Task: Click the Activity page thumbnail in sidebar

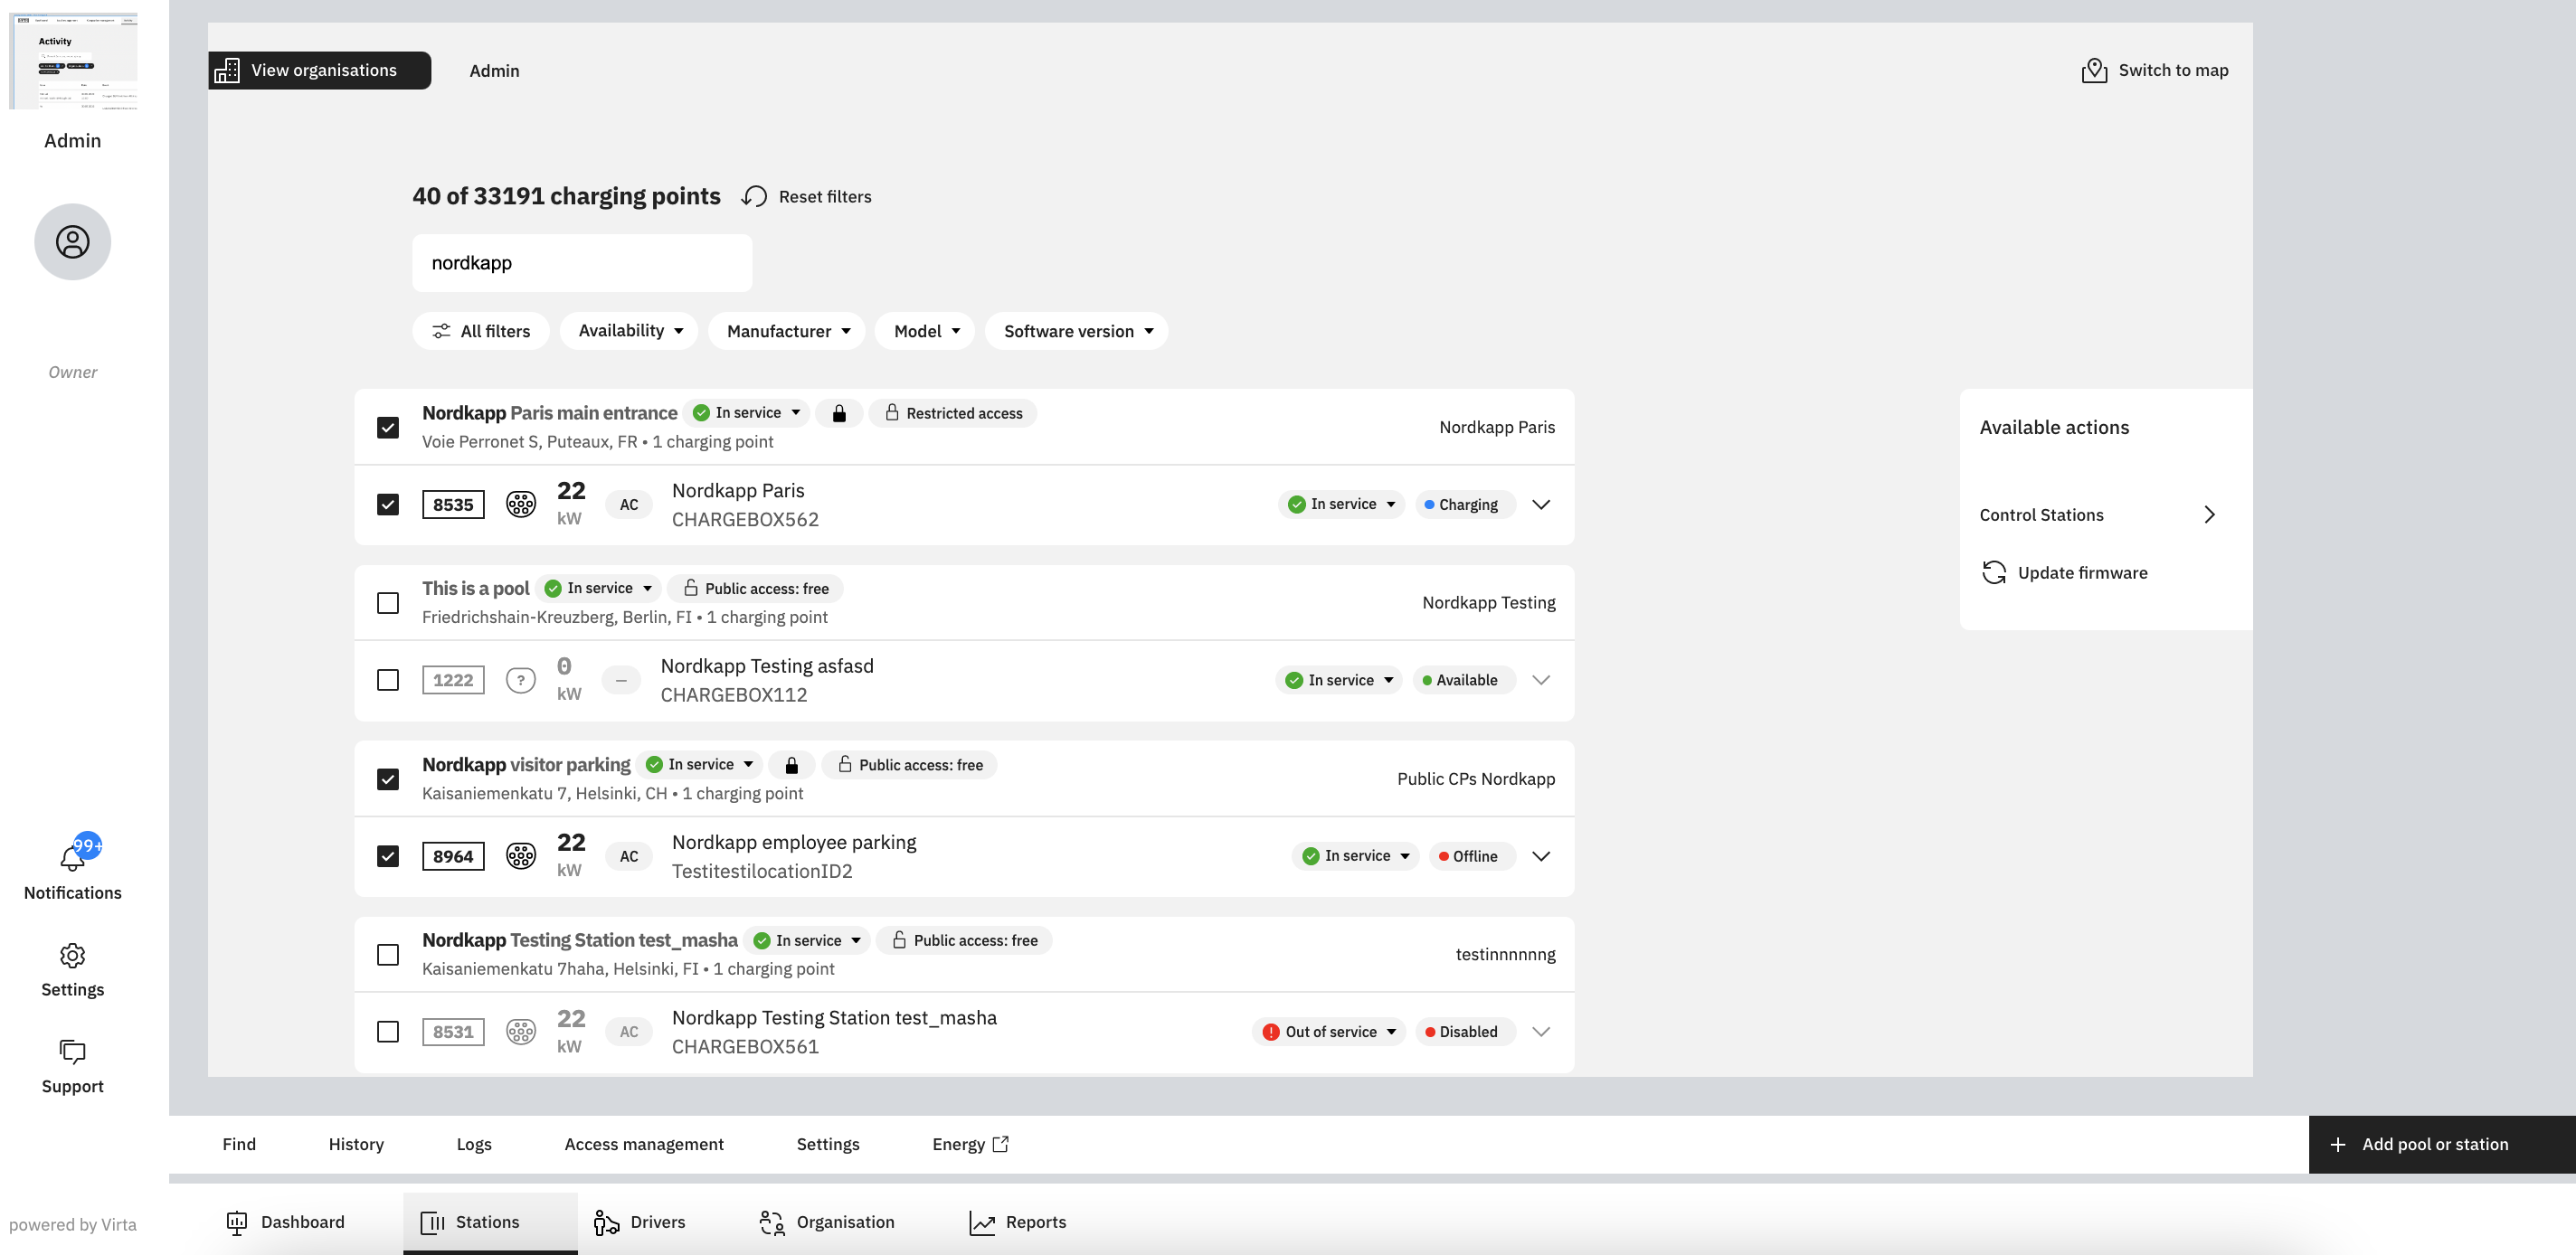Action: pos(73,61)
